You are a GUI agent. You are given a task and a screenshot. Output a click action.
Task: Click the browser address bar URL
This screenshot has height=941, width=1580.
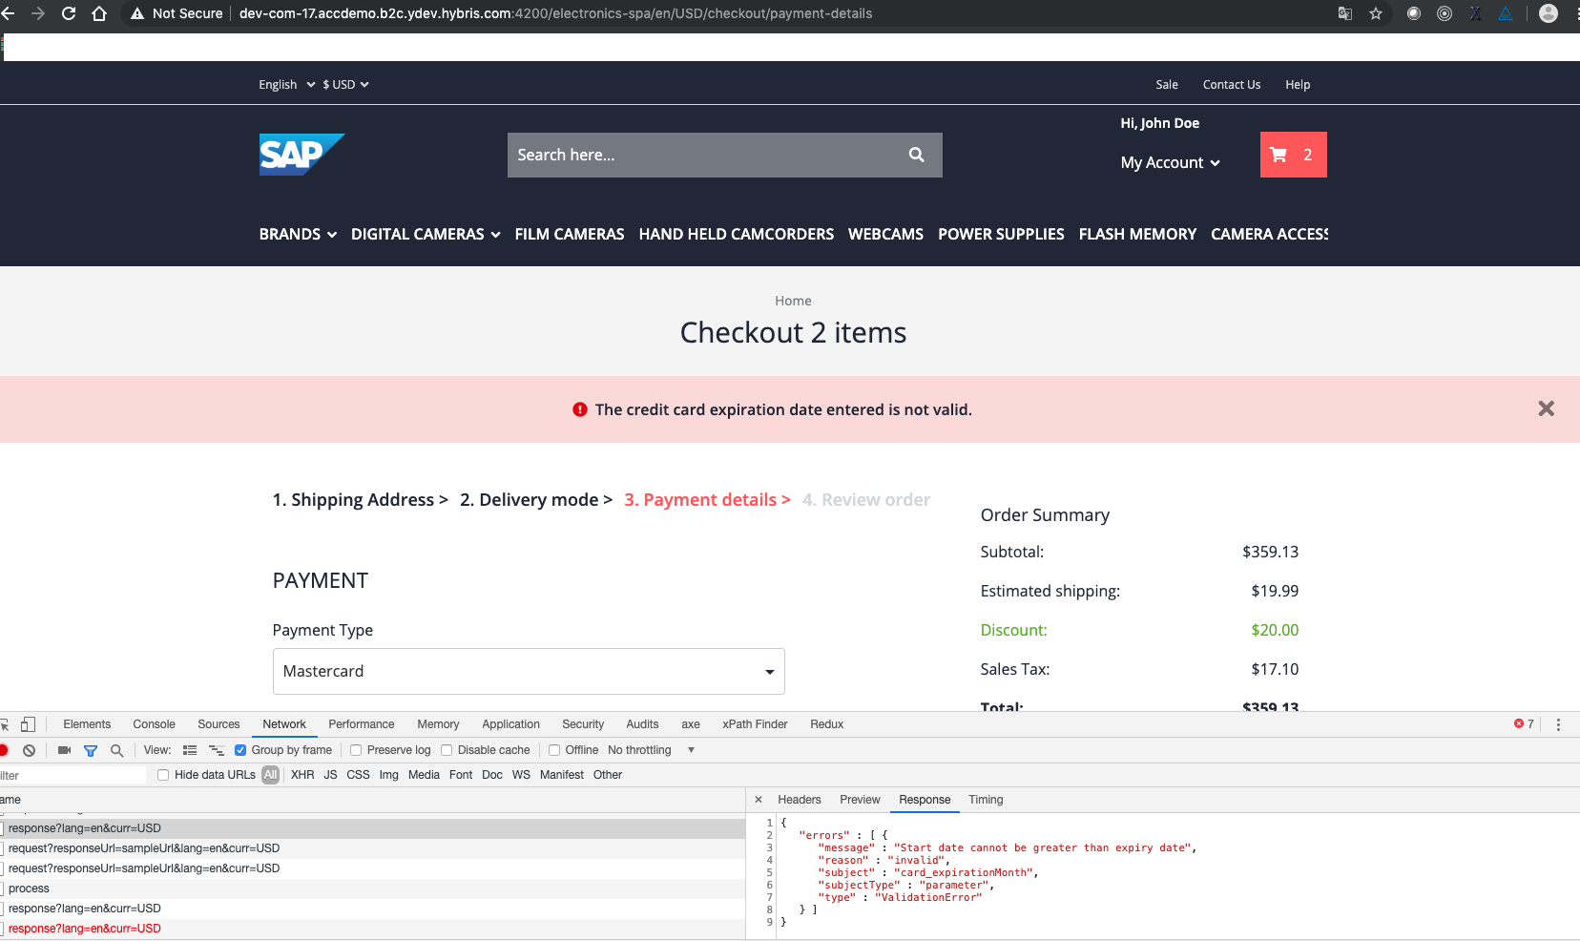pos(555,13)
